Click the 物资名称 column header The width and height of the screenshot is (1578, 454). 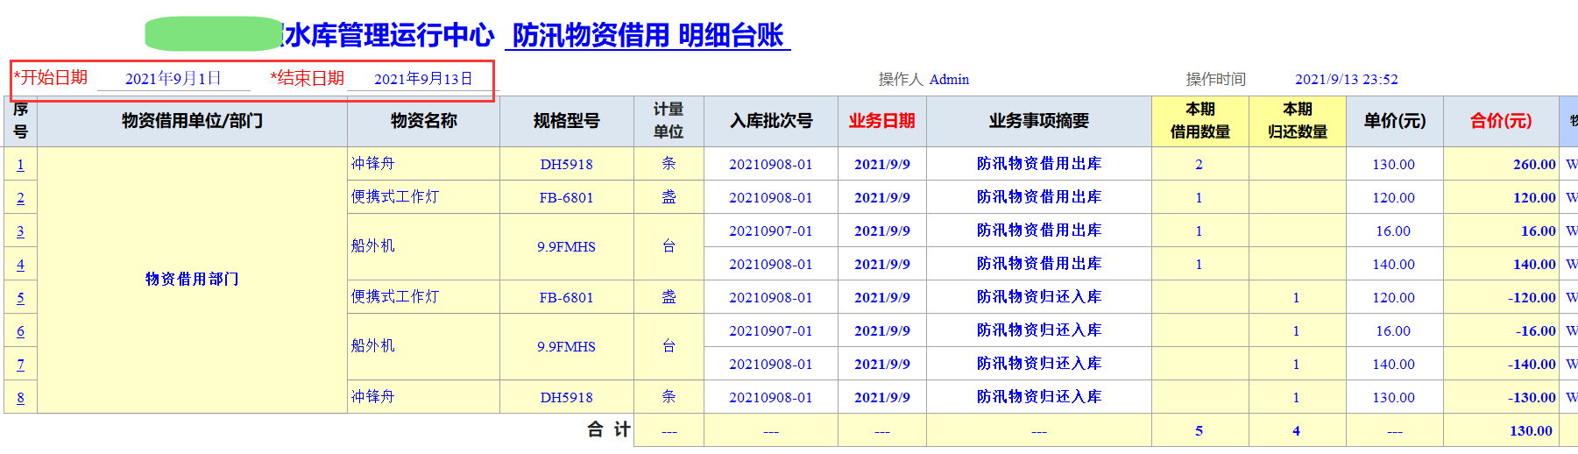coord(423,121)
